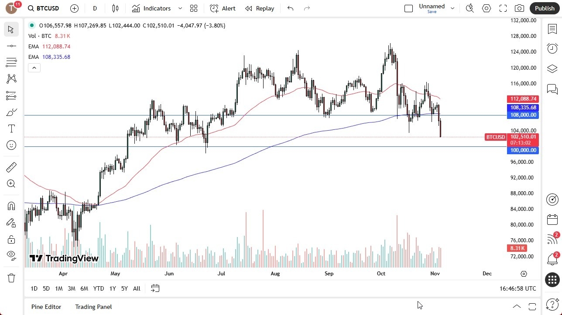Lock all drawing tools
The image size is (562, 315).
[11, 239]
